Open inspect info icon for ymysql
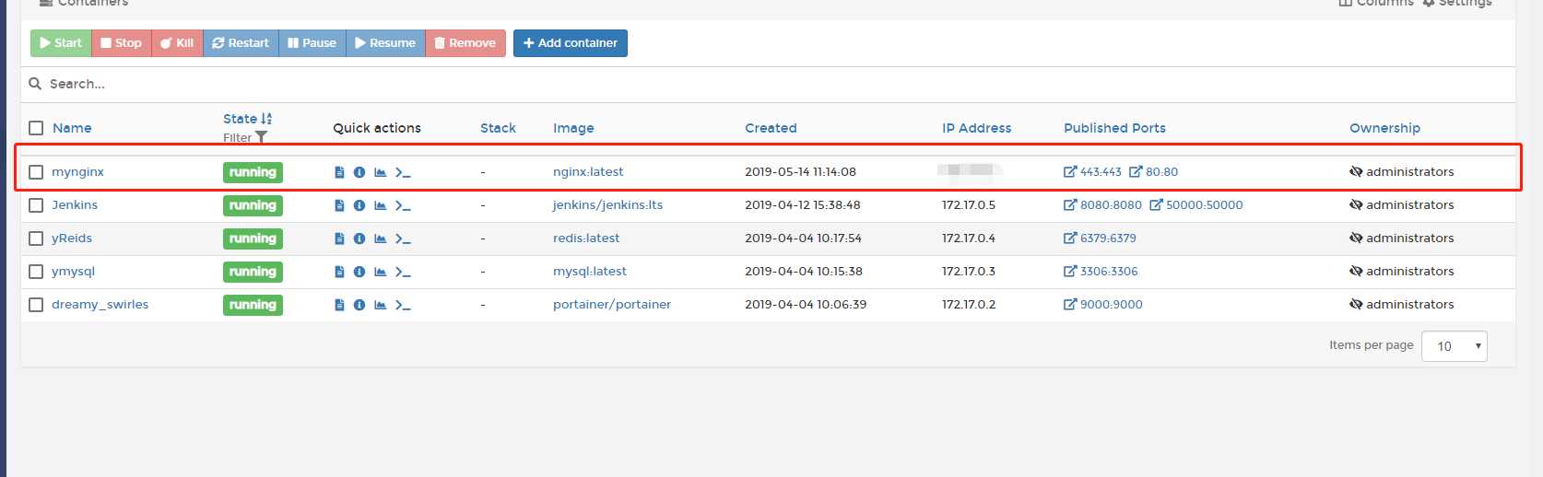This screenshot has height=477, width=1543. click(359, 272)
